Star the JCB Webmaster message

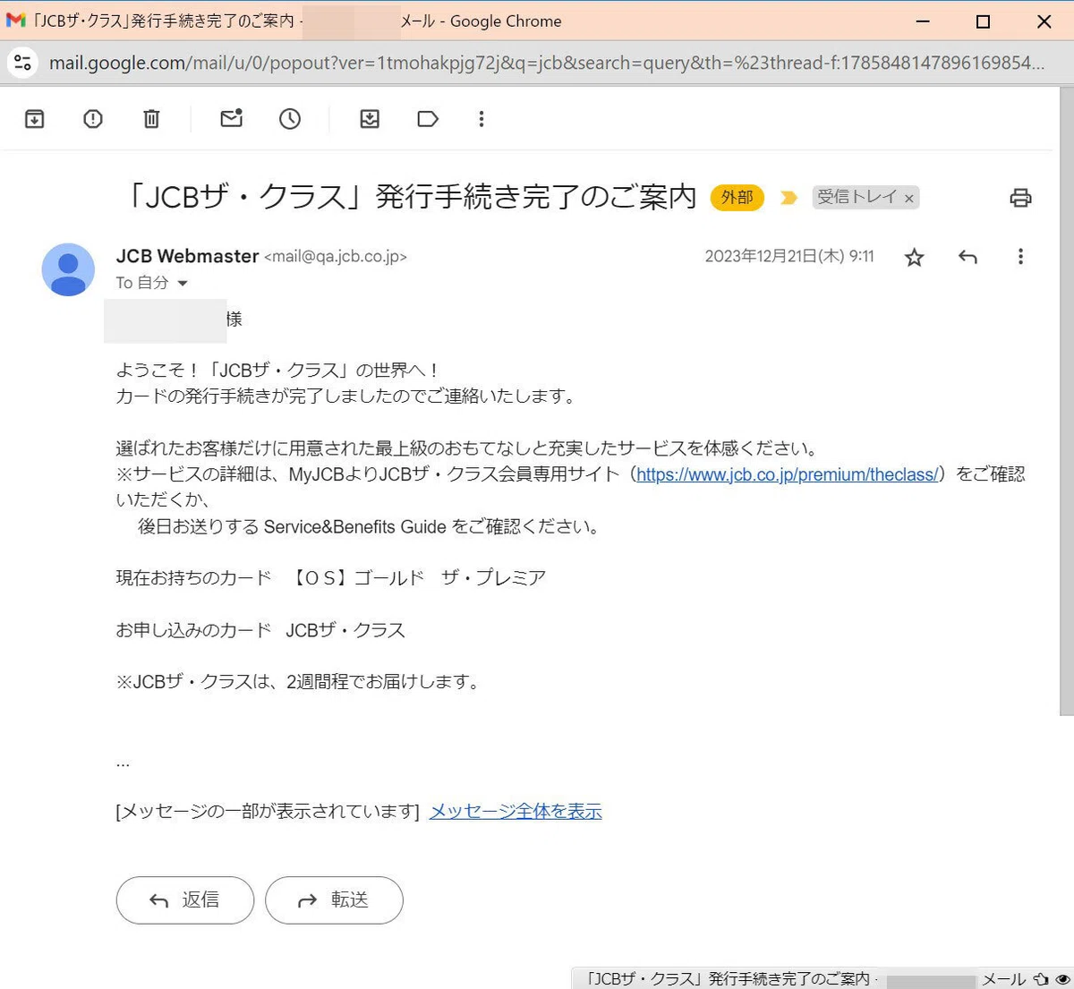914,258
